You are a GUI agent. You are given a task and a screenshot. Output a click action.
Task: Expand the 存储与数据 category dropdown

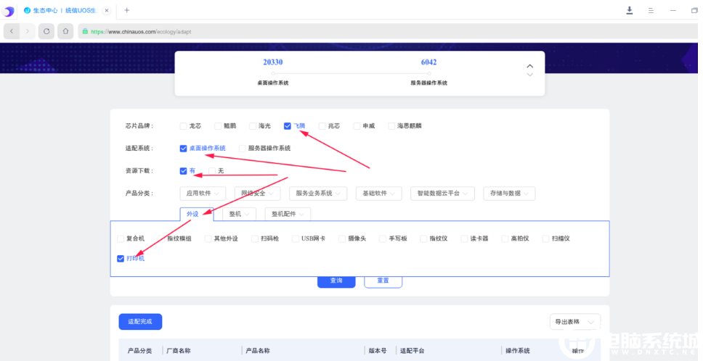coord(508,194)
